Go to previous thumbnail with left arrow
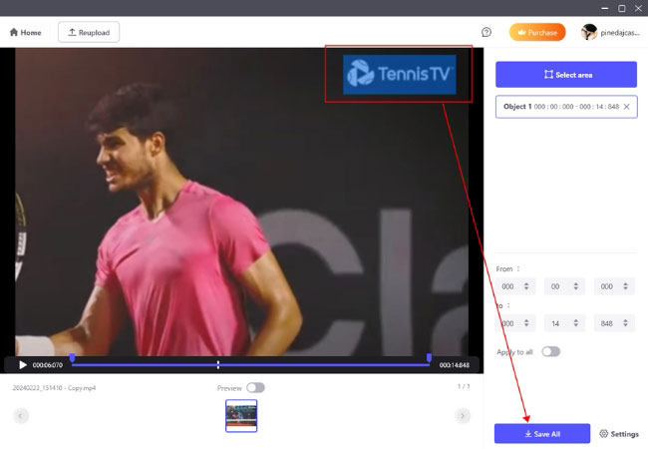Image resolution: width=648 pixels, height=449 pixels. (21, 415)
